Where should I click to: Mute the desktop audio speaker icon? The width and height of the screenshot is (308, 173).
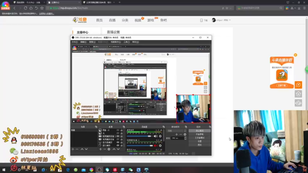click(156, 136)
